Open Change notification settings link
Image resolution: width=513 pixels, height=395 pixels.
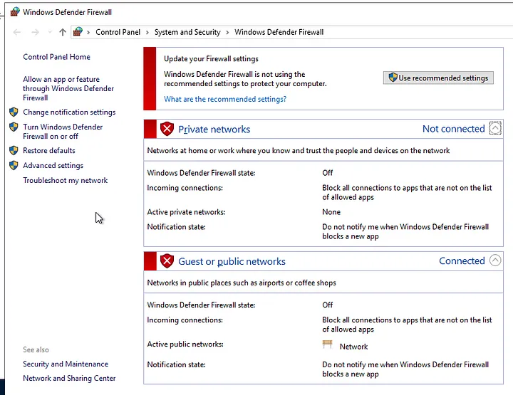click(x=69, y=112)
